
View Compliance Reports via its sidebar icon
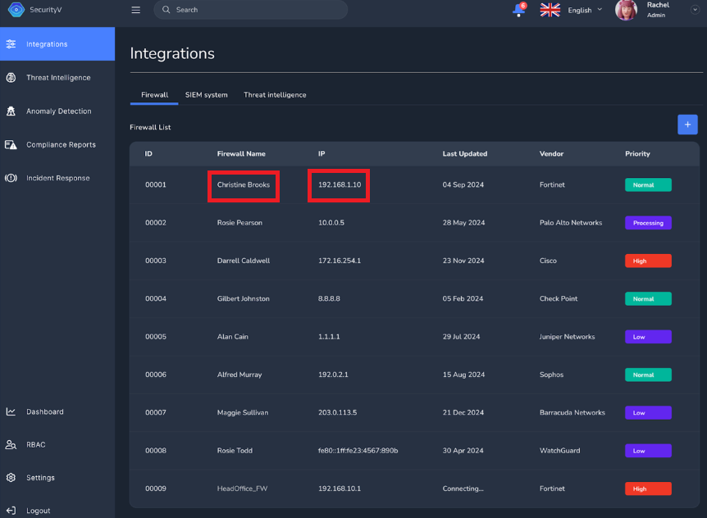click(10, 144)
